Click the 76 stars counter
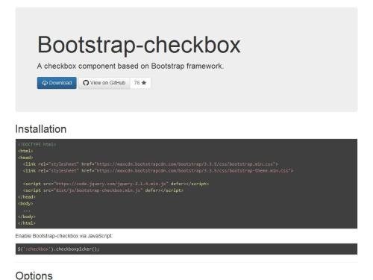 (140, 83)
